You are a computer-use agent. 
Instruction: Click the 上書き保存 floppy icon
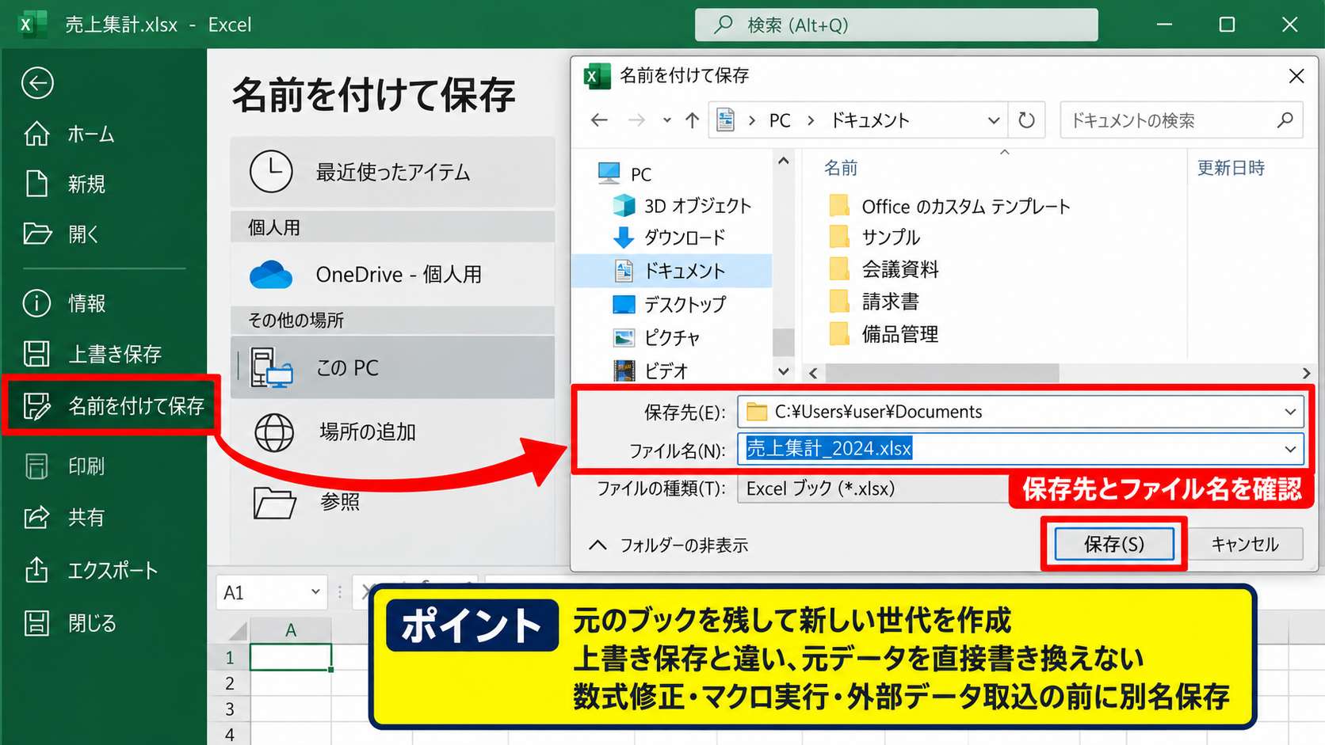coord(36,353)
